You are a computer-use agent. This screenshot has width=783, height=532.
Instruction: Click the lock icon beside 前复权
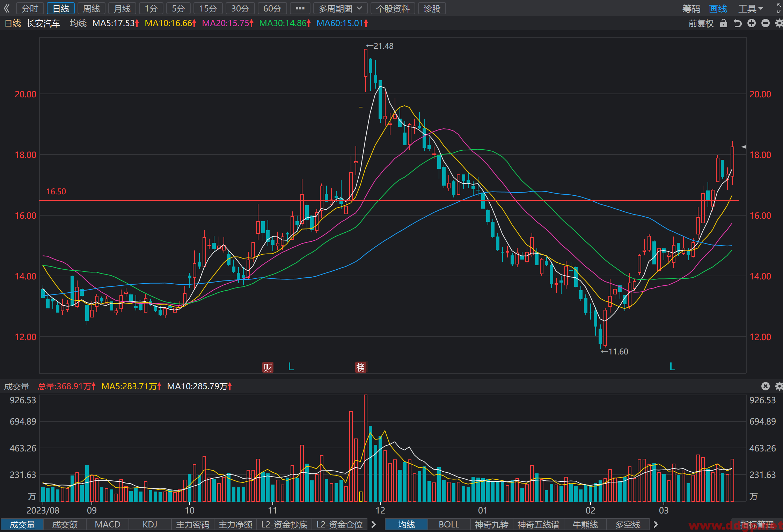point(724,23)
